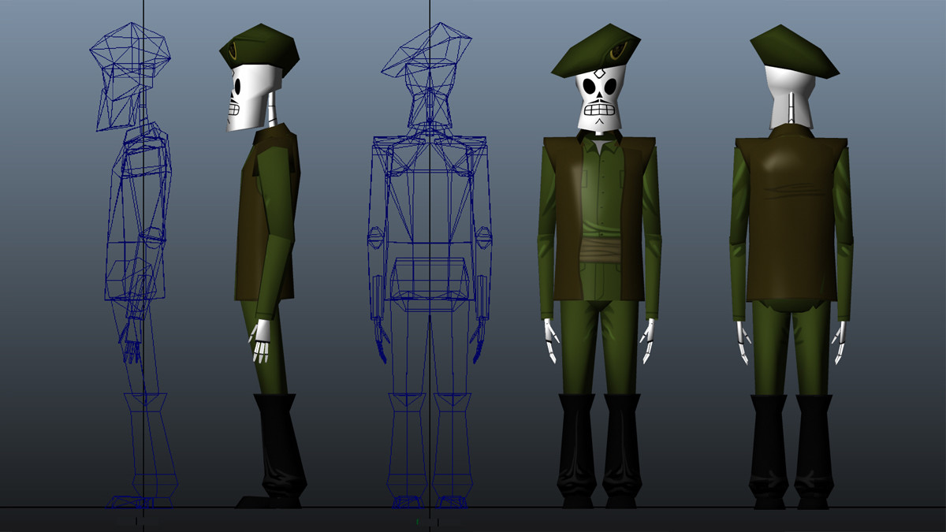
Task: Select the shaded front-facing character model
Action: coord(599,266)
